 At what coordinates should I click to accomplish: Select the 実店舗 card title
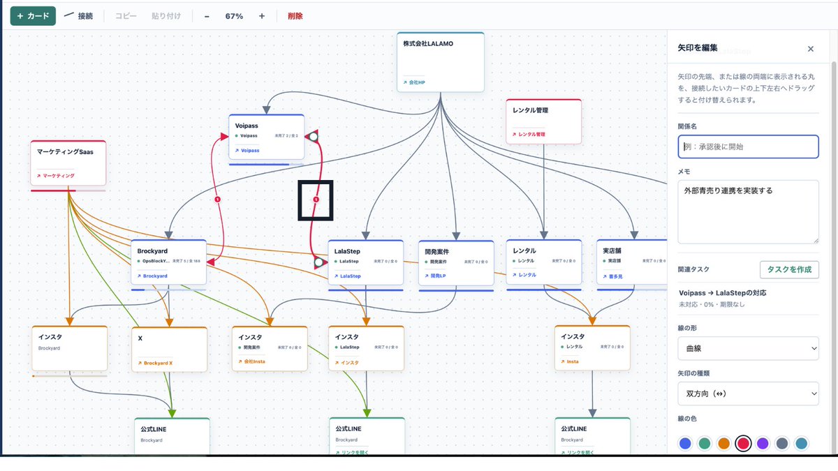point(612,250)
